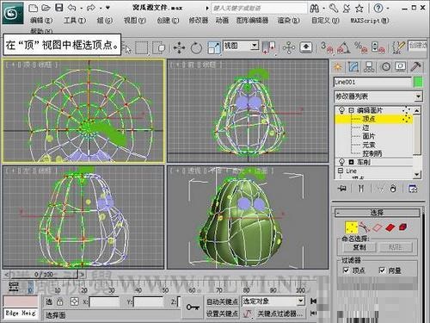The height and width of the screenshot is (323, 430).
Task: Open the 工具(T) menu
Action: [75, 21]
